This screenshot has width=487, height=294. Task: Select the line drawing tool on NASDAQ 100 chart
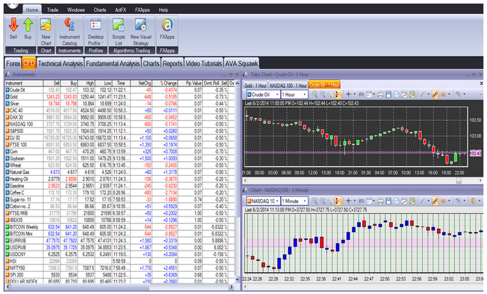click(422, 201)
